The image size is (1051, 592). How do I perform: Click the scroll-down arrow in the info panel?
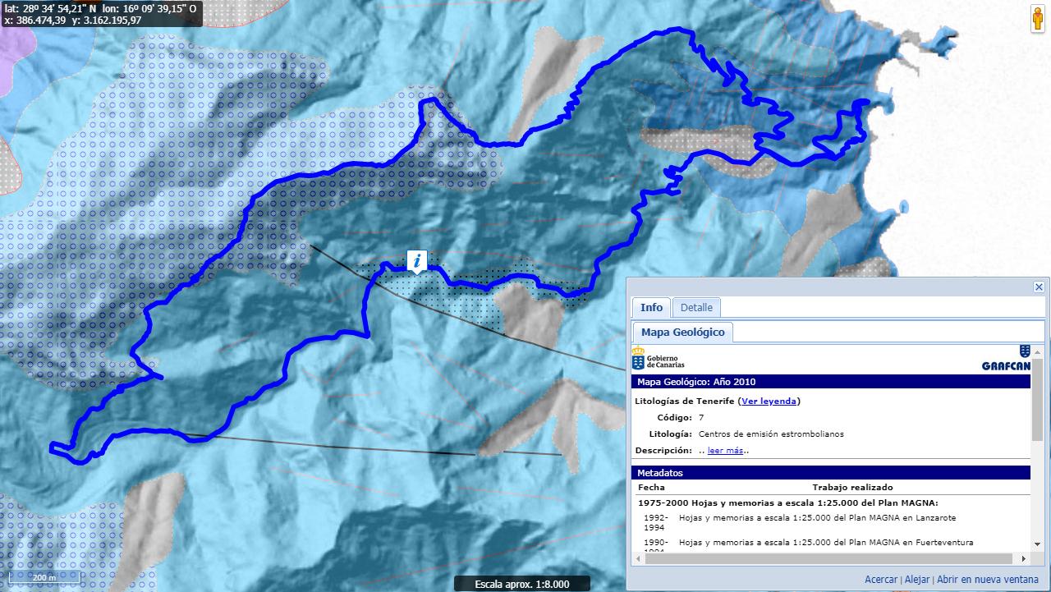[x=1037, y=544]
